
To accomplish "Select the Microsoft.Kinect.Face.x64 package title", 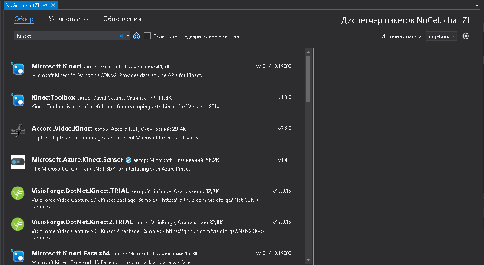I will [71, 253].
